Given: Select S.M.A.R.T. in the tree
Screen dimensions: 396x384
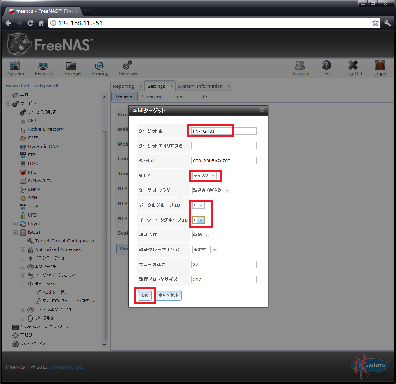Looking at the screenshot, I should pyautogui.click(x=39, y=181).
